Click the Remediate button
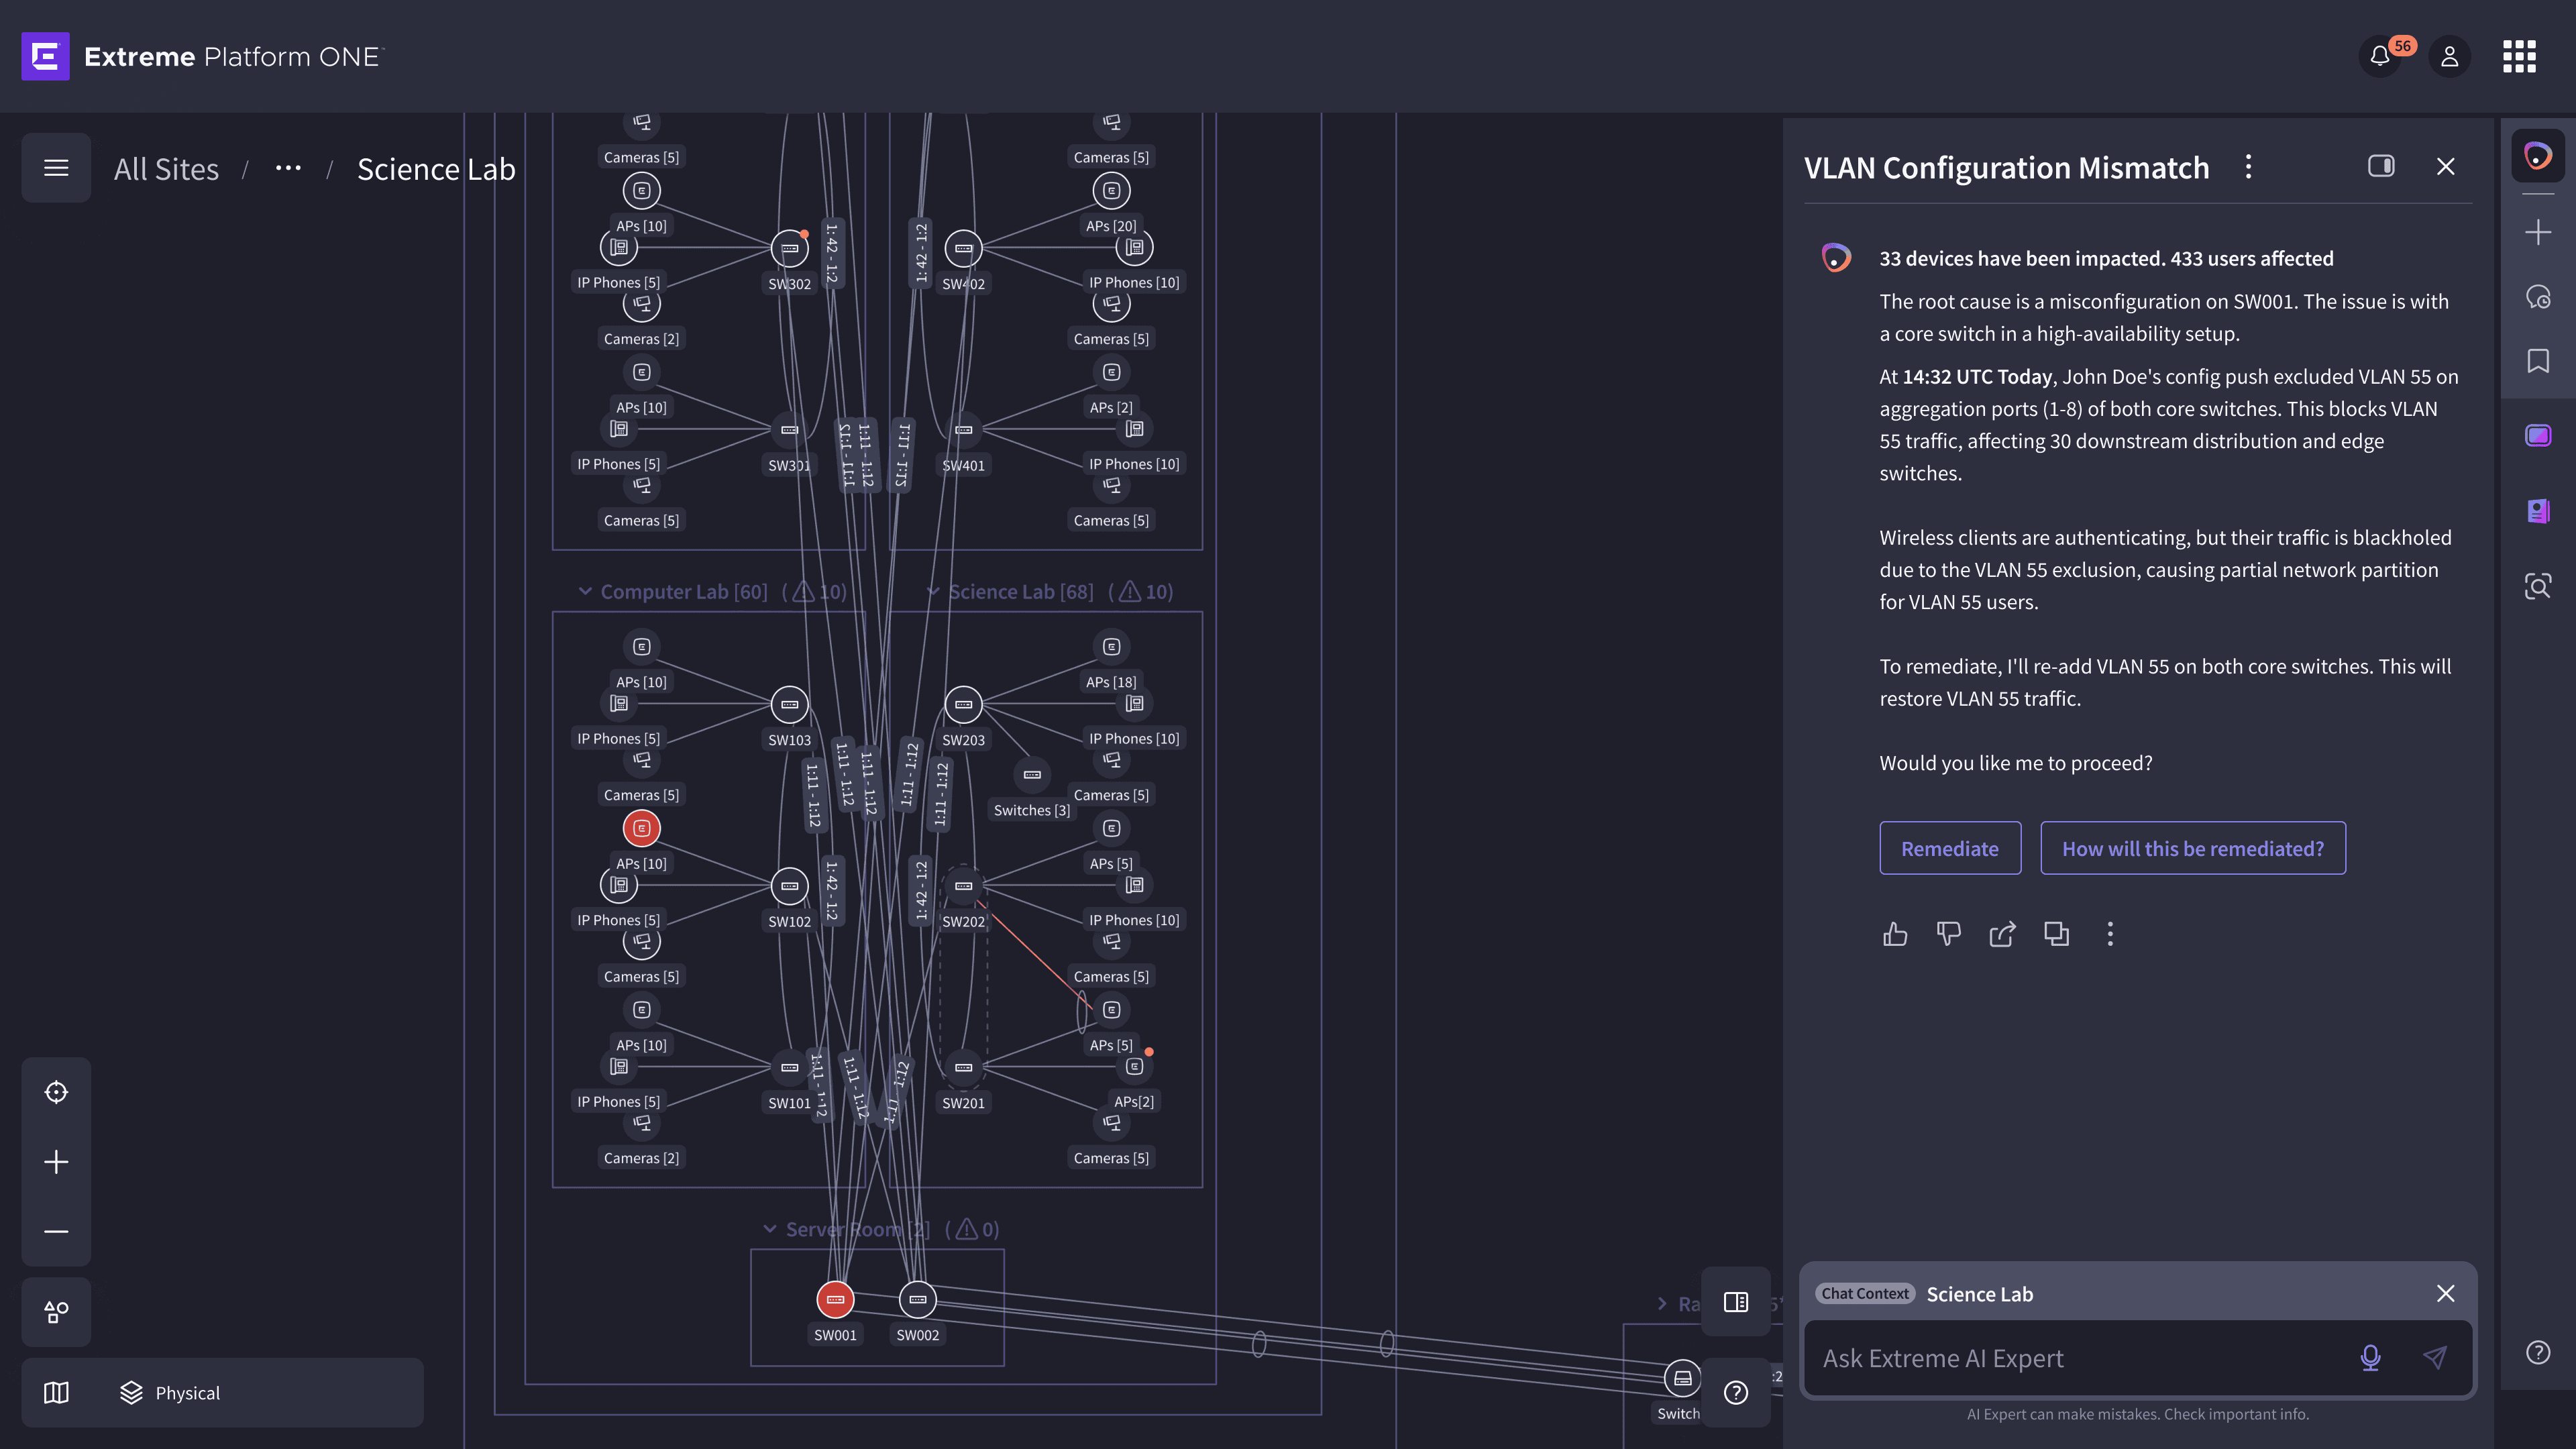Viewport: 2576px width, 1449px height. [1949, 848]
